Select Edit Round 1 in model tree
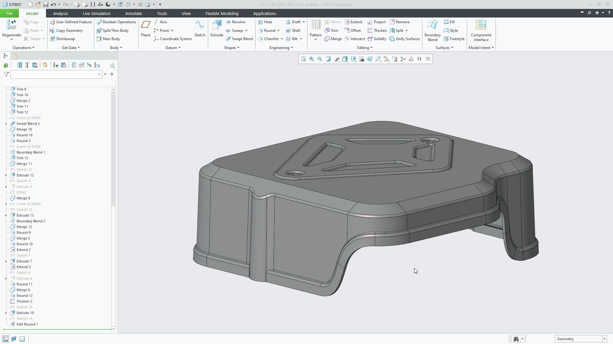 click(x=27, y=324)
